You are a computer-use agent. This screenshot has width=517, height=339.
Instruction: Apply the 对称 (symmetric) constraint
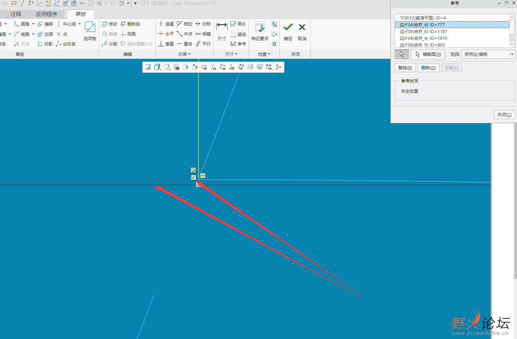pyautogui.click(x=203, y=24)
